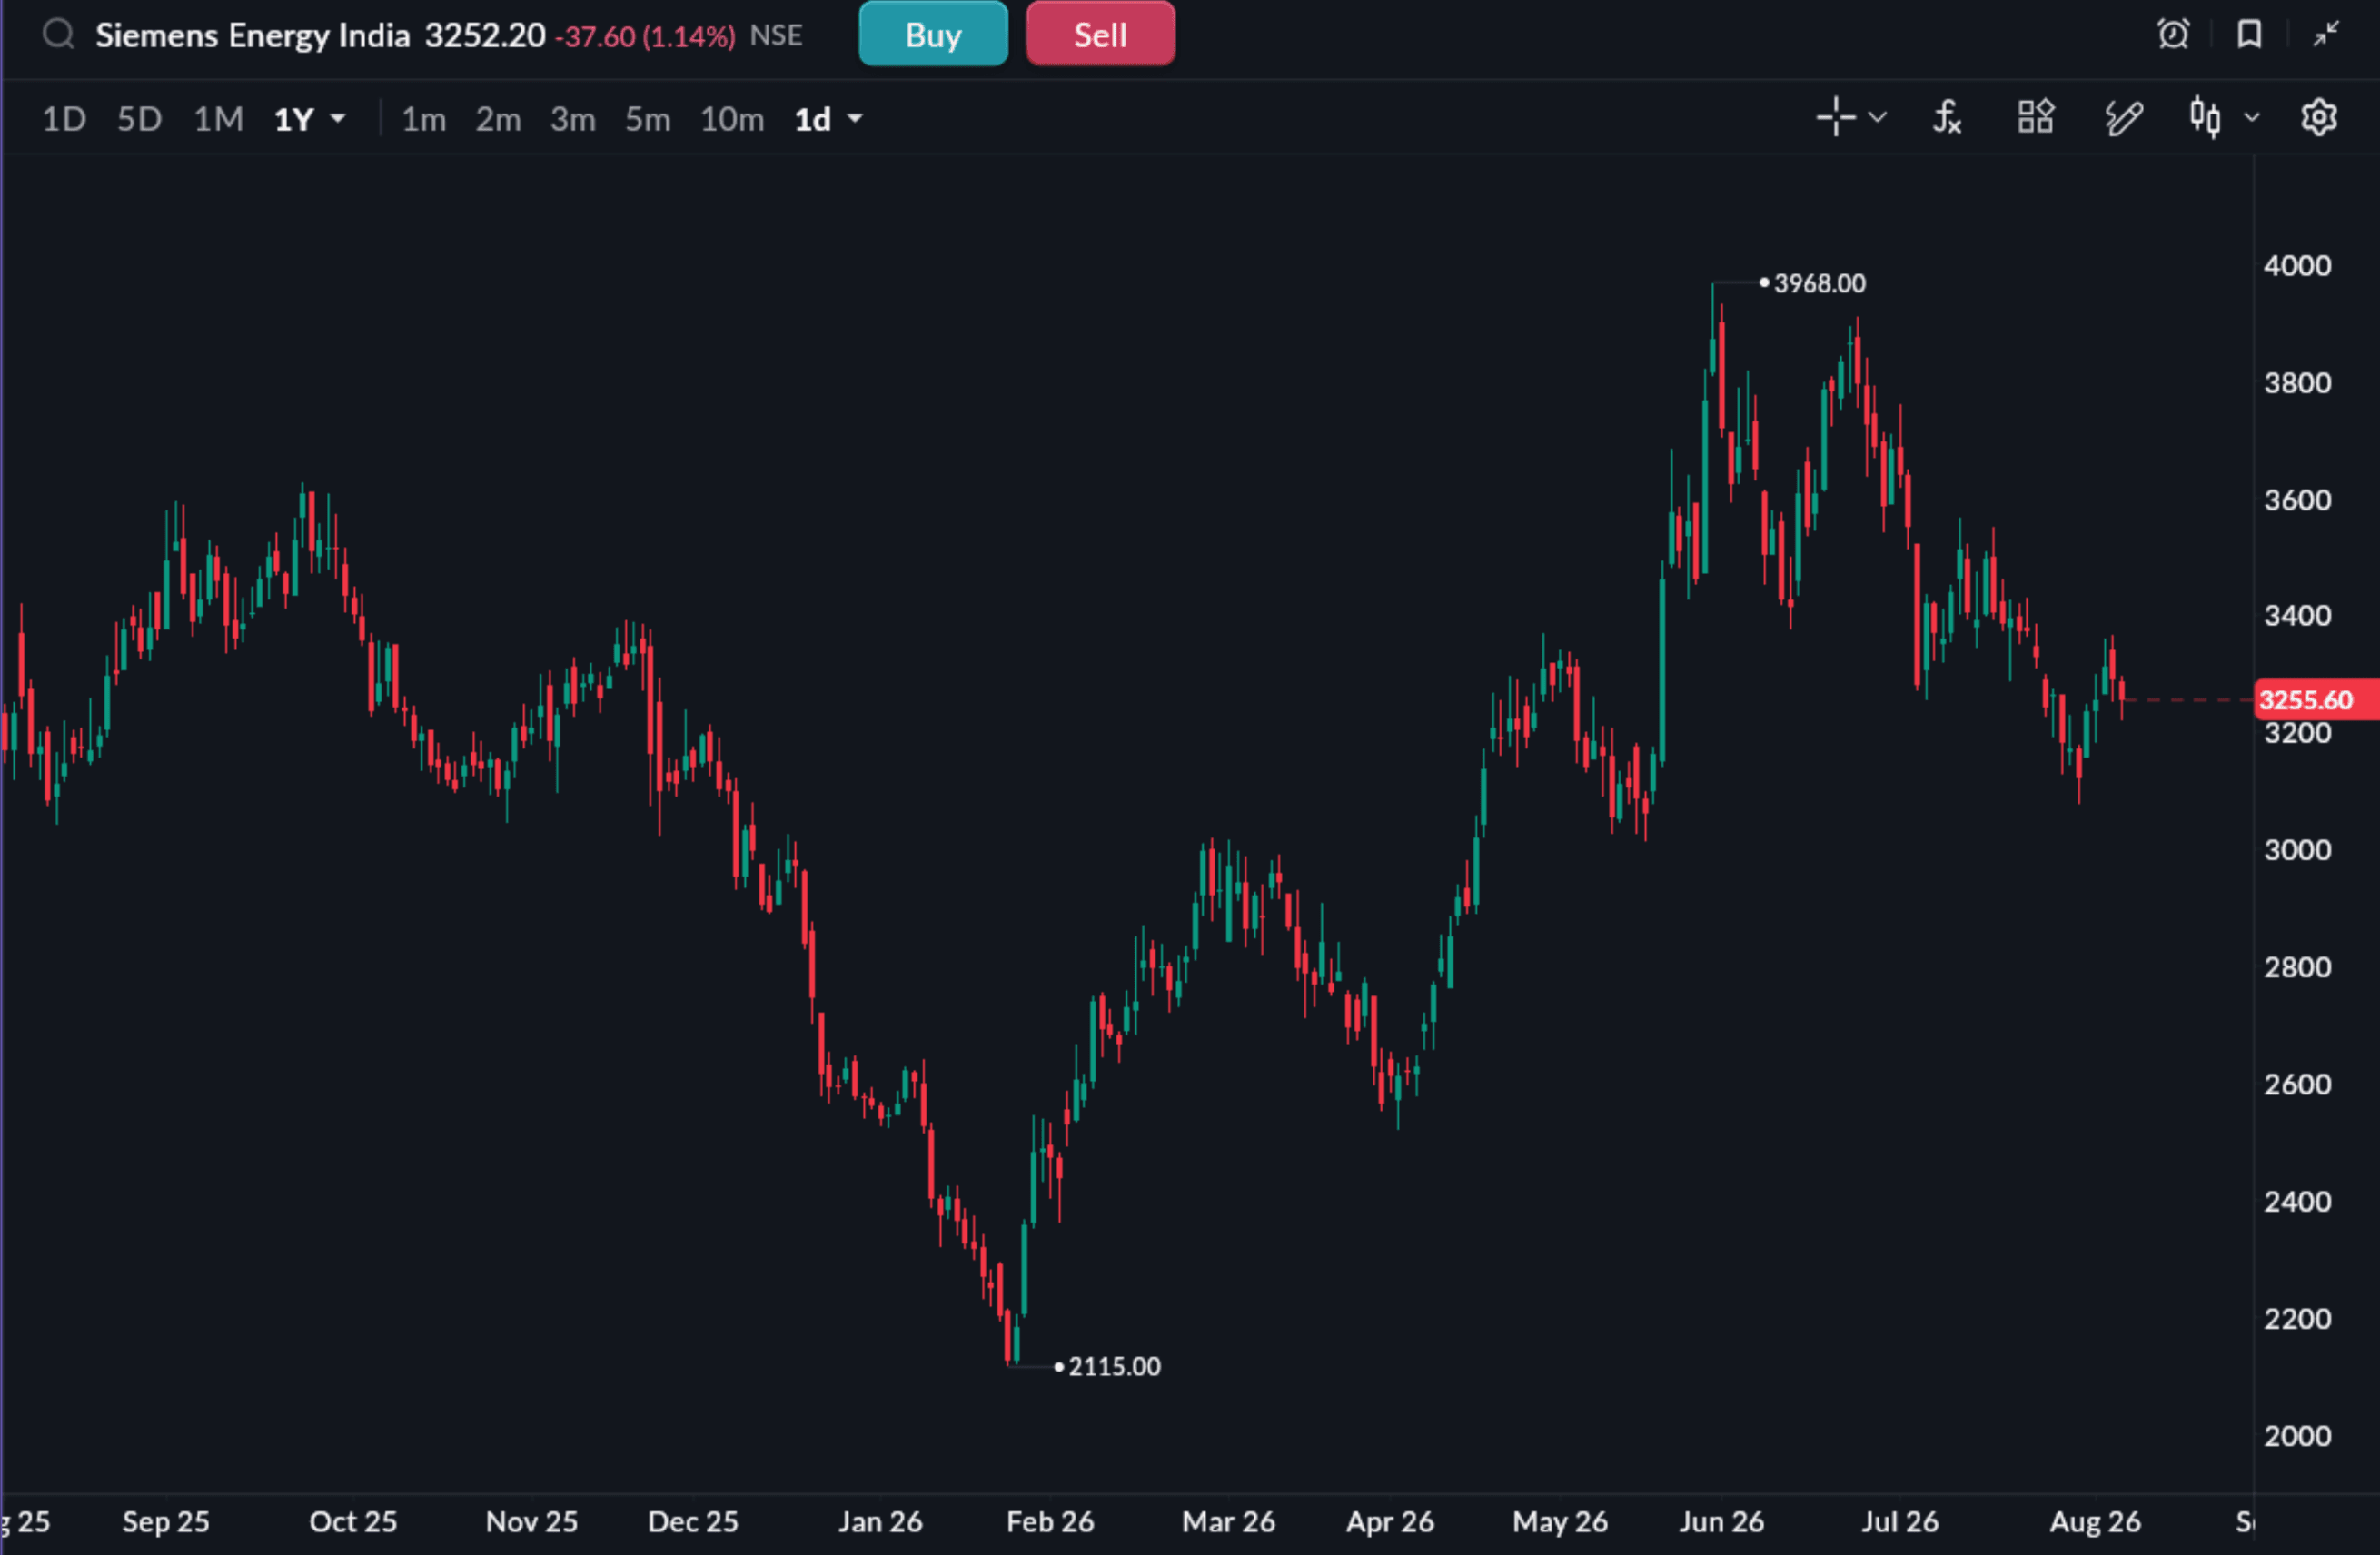Switch range to 1M
The width and height of the screenshot is (2380, 1555).
click(218, 119)
